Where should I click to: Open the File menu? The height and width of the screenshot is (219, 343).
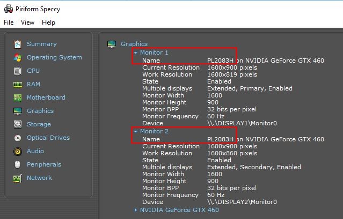click(9, 22)
